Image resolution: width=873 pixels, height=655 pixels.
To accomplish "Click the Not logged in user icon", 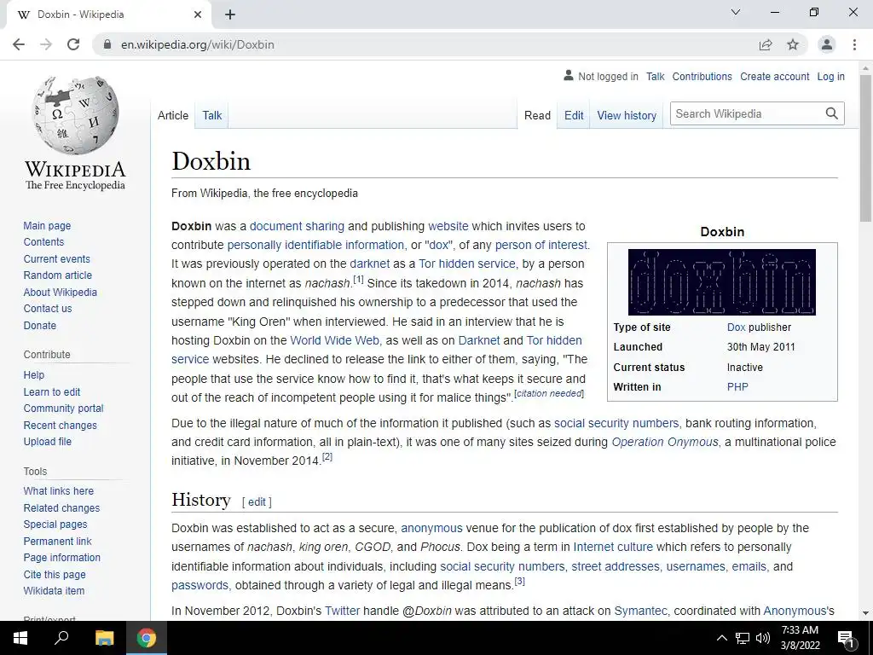I will [569, 76].
